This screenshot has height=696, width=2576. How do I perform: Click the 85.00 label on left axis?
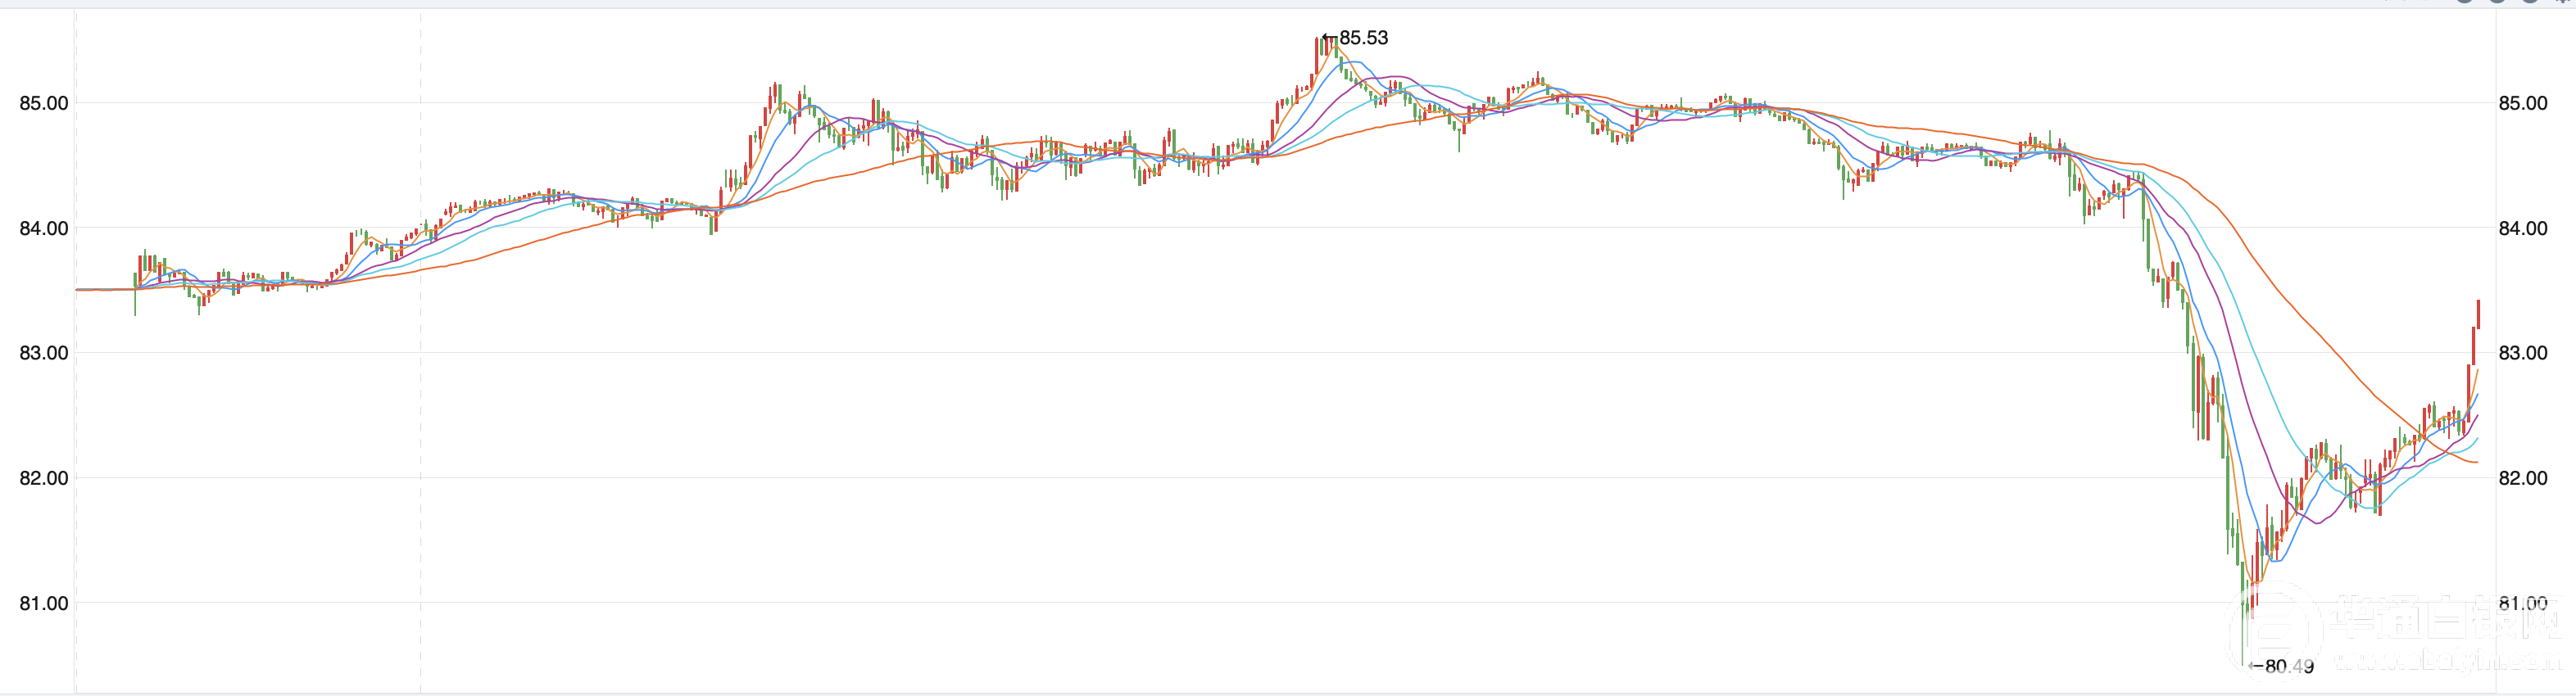click(x=44, y=103)
